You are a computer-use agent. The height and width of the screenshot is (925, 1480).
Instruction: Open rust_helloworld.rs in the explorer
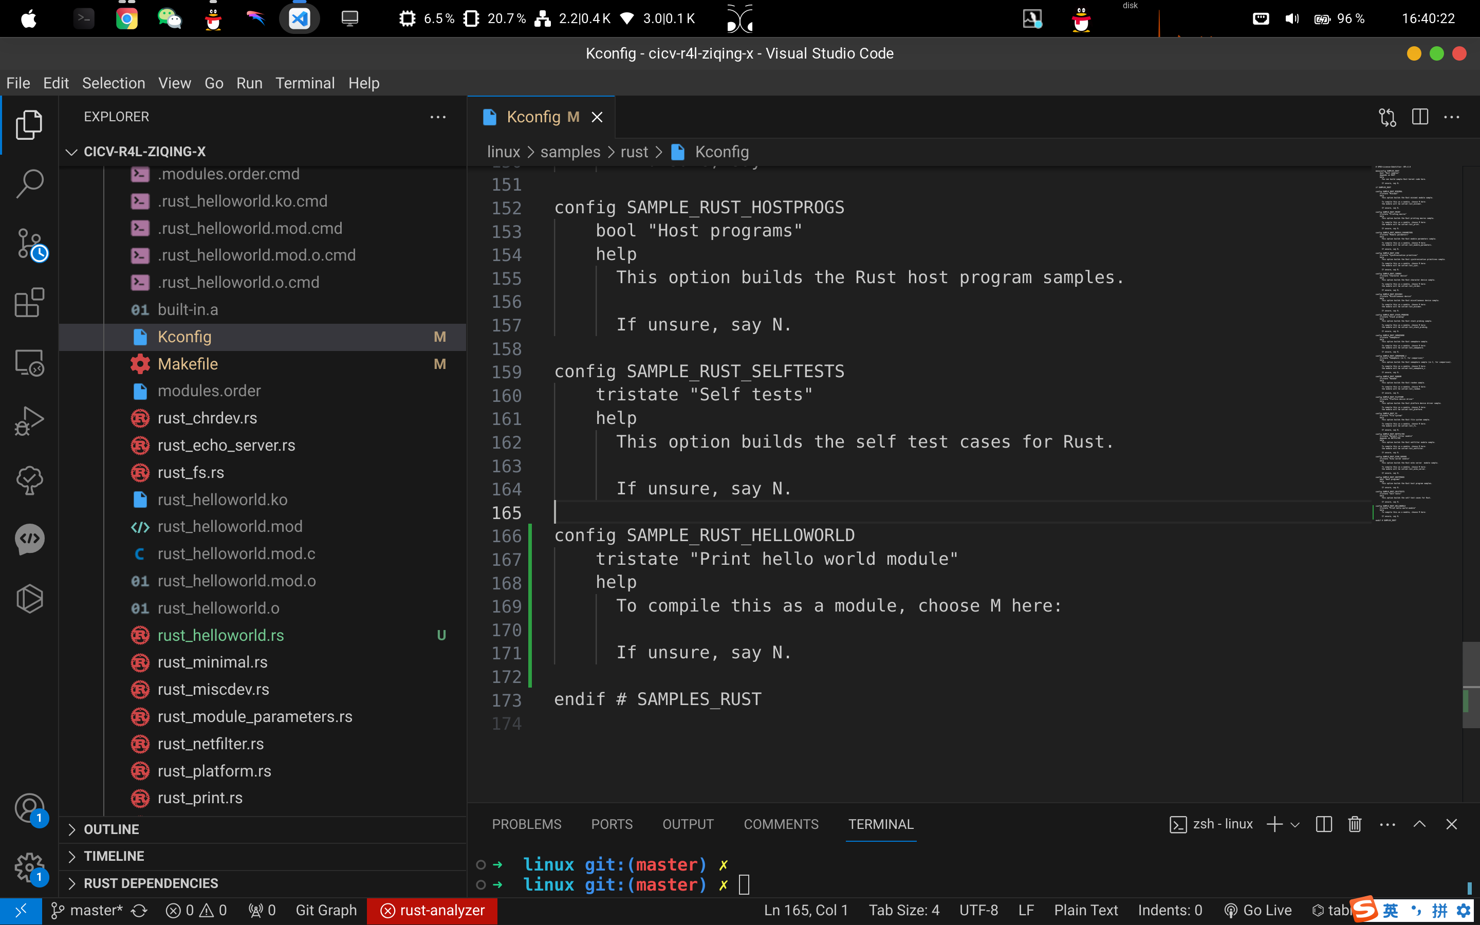pos(220,635)
